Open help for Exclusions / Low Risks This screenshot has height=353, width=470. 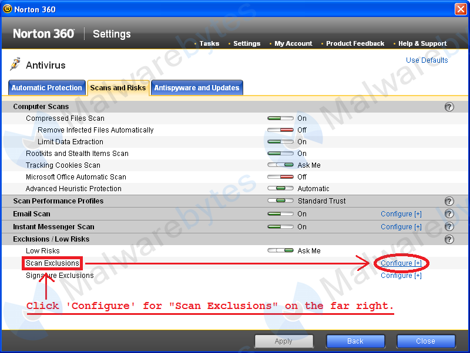coord(449,239)
